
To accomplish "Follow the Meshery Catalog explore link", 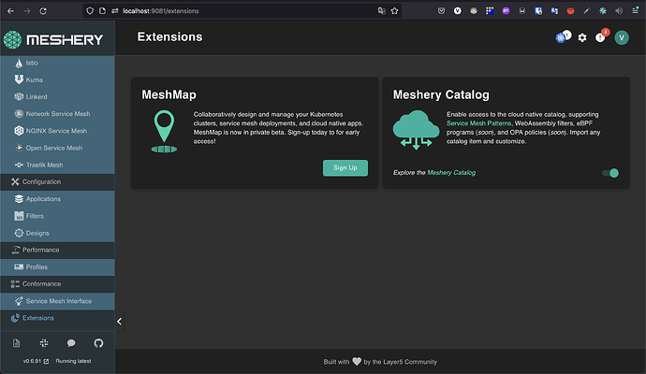I will (x=451, y=173).
